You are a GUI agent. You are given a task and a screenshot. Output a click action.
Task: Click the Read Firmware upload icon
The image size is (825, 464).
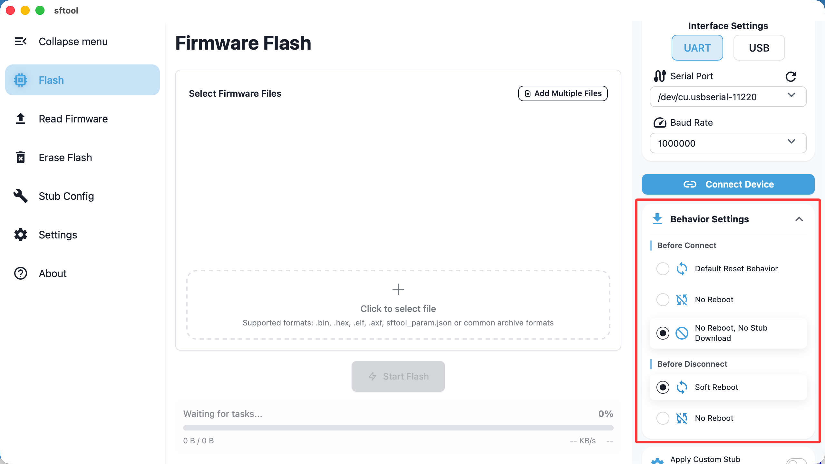(x=21, y=119)
